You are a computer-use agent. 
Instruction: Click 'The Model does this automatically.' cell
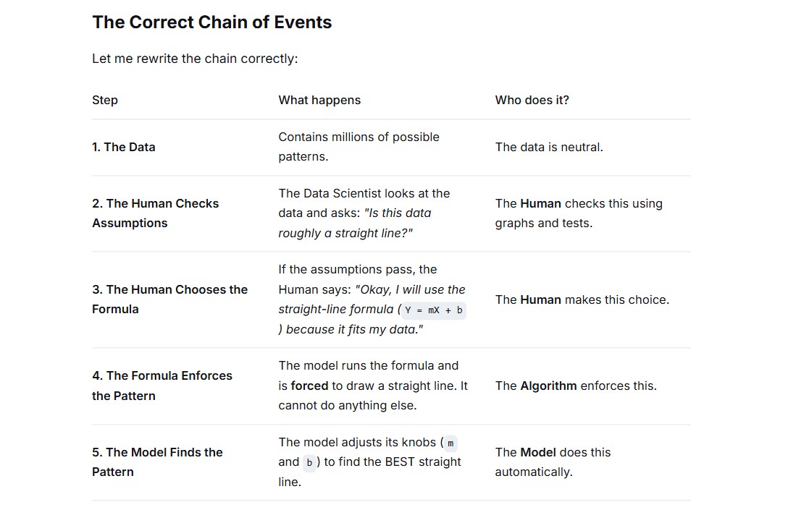(x=553, y=462)
